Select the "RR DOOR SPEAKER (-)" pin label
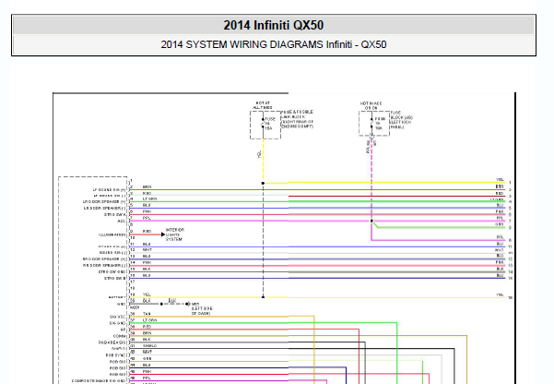This screenshot has width=554, height=384. pyautogui.click(x=104, y=266)
